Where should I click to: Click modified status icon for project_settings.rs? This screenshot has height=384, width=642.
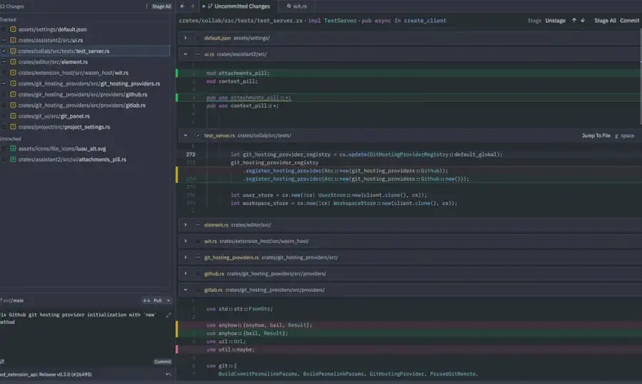coord(13,127)
